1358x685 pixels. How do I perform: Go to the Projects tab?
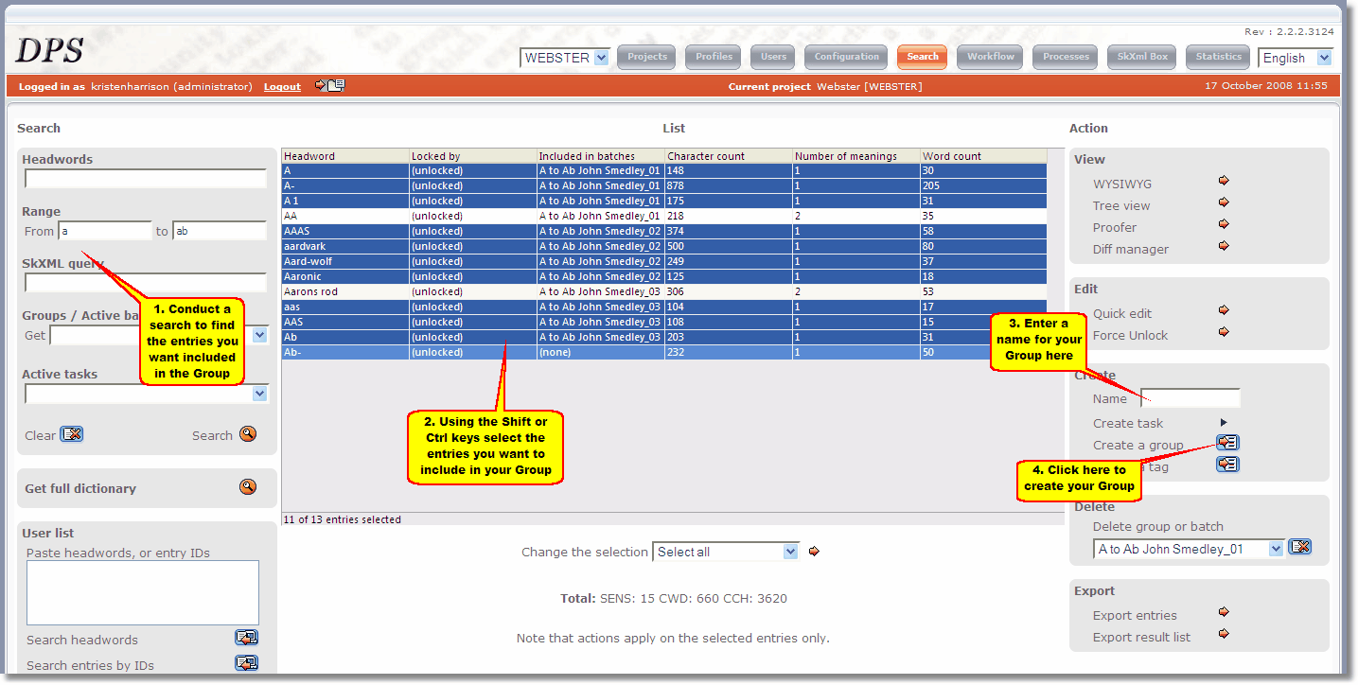[647, 57]
